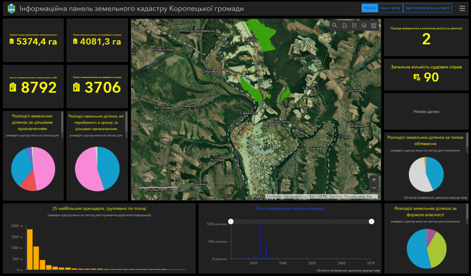Open the basemap gallery switcher
This screenshot has width=471, height=276.
373,26
